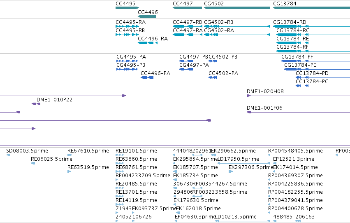This screenshot has height=223, width=350.
Task: Click protein CG4502-PA
Action: coord(223,73)
